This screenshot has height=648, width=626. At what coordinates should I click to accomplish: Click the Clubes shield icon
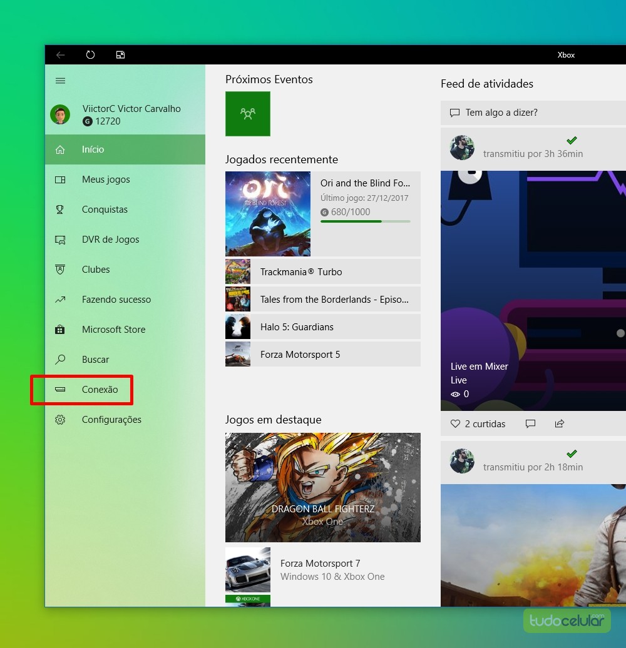click(60, 270)
